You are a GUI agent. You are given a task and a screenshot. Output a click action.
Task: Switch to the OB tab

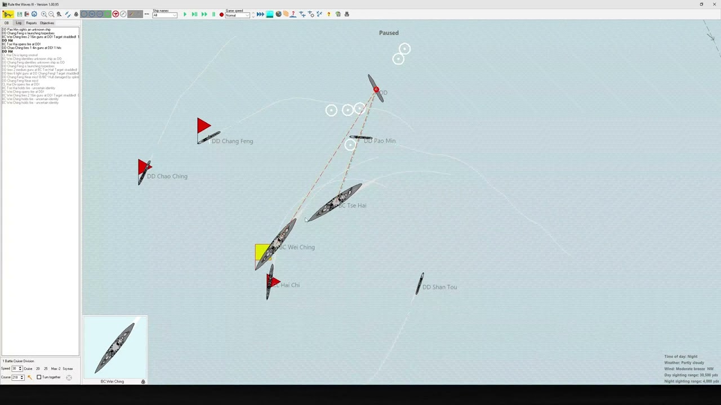pos(7,23)
